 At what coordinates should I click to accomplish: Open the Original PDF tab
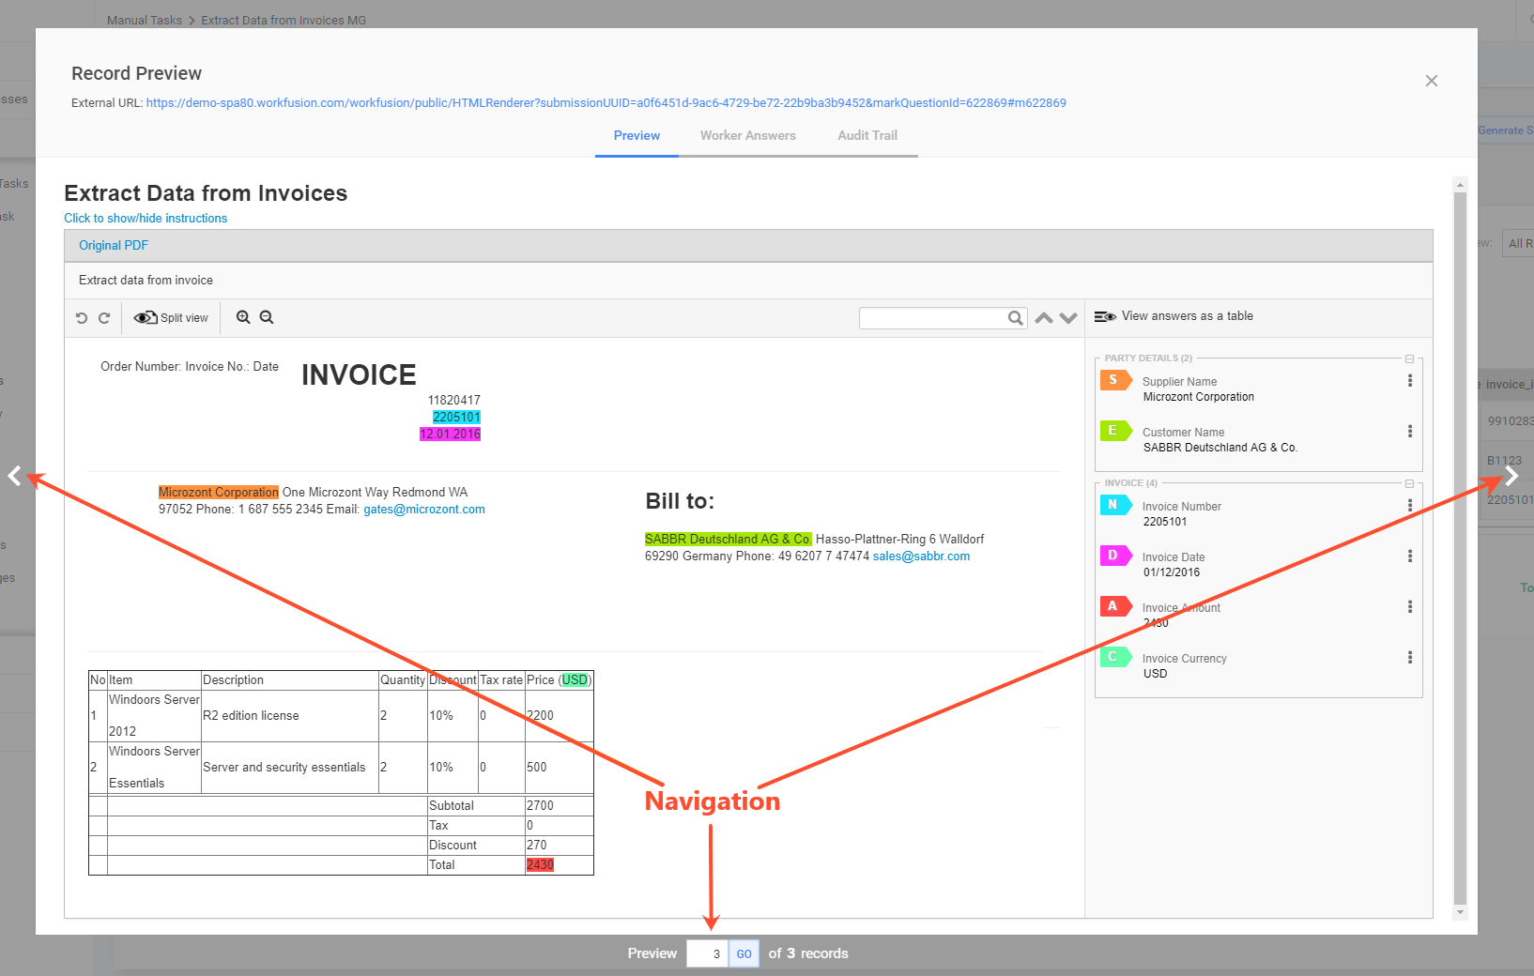coord(114,246)
